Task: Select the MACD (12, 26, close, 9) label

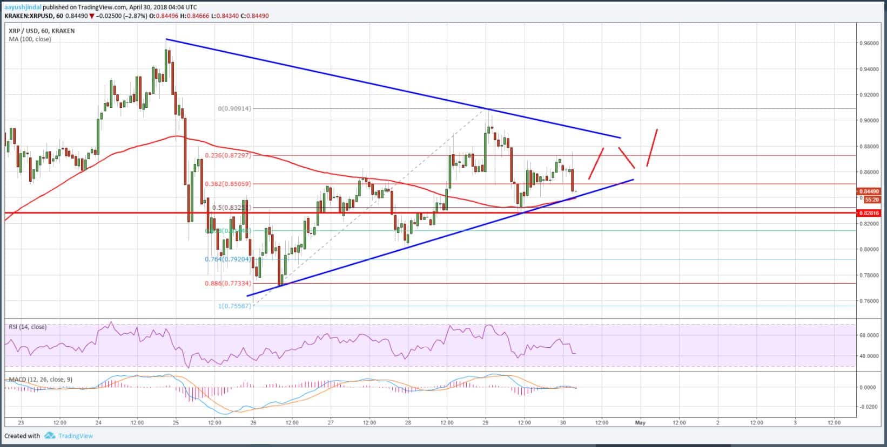Action: point(40,380)
